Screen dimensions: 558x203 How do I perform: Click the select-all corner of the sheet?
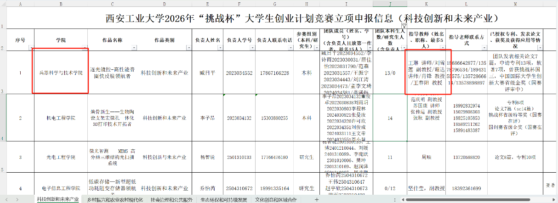[3, 3]
